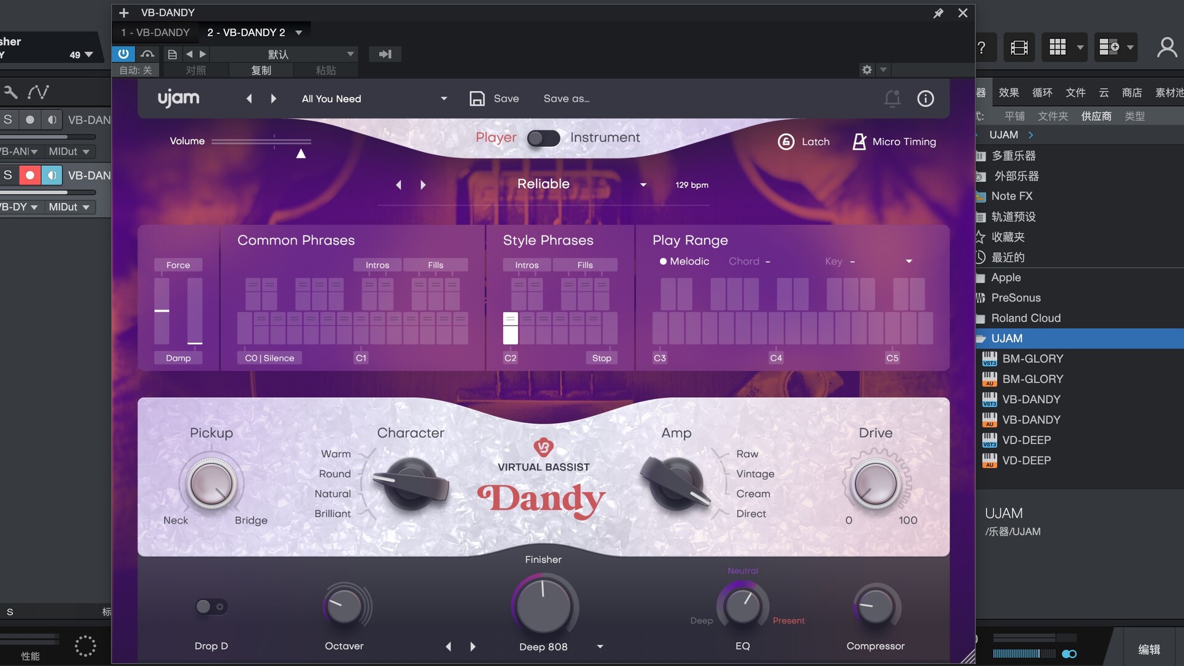The image size is (1184, 666).
Task: Open the MIDut dropdown on second track
Action: click(86, 207)
